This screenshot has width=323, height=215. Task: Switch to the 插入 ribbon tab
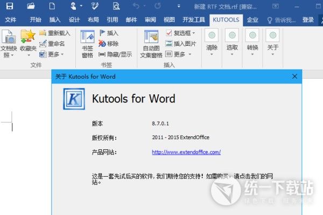(x=55, y=20)
